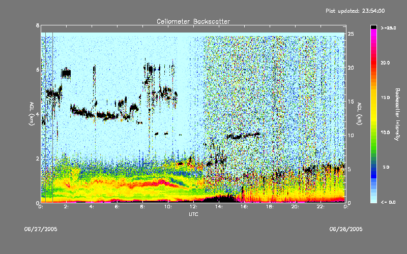This screenshot has width=407, height=254.
Task: Click the "20" tick on the kft axis
Action: 351,68
